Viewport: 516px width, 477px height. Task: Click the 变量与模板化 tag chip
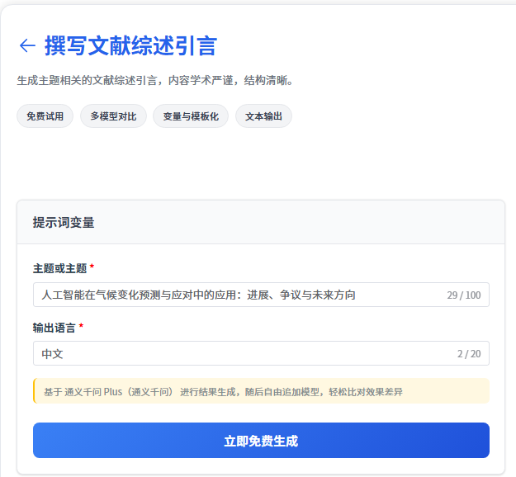pyautogui.click(x=191, y=116)
